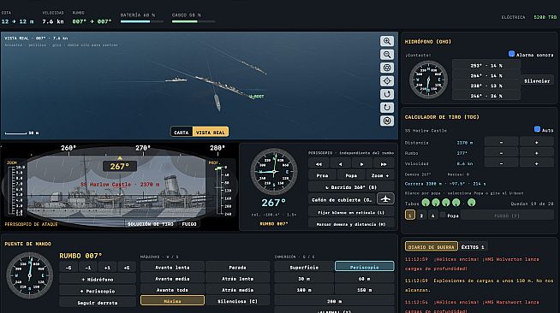Click the hydrophone compass dial
Image resolution: width=560 pixels, height=313 pixels.
tap(428, 80)
